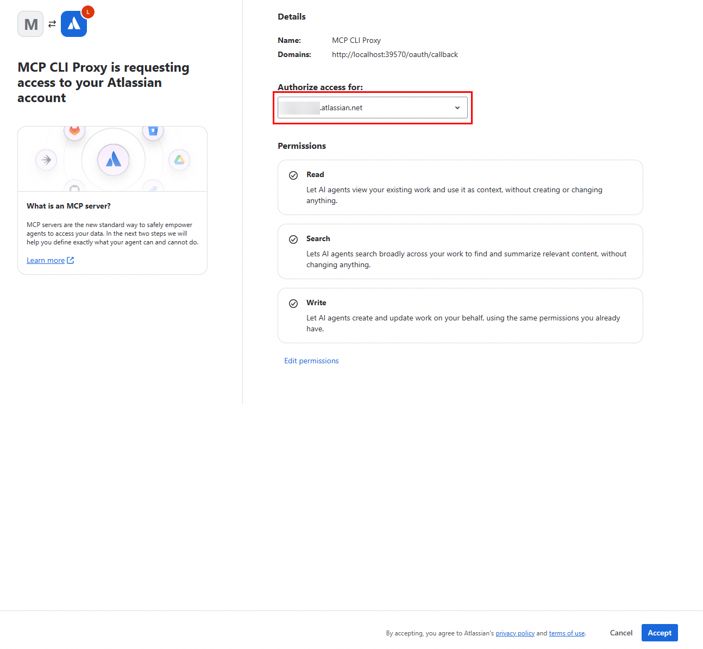
Task: Click the 'Domains:' field label
Action: coord(294,54)
